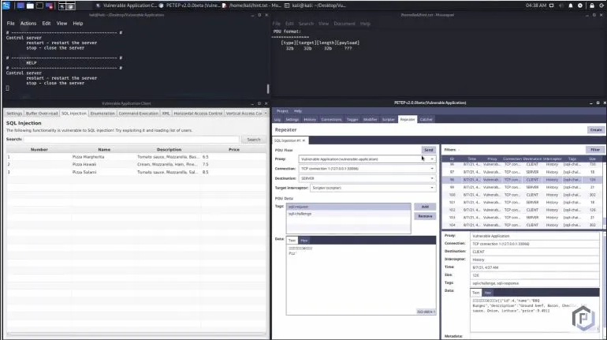
Task: Open the Target interceptor dropdown
Action: (x=373, y=188)
